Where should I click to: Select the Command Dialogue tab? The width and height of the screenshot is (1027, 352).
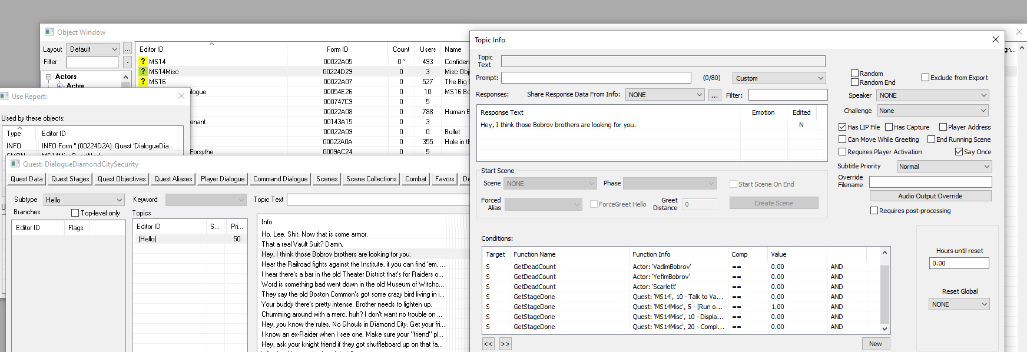[280, 179]
